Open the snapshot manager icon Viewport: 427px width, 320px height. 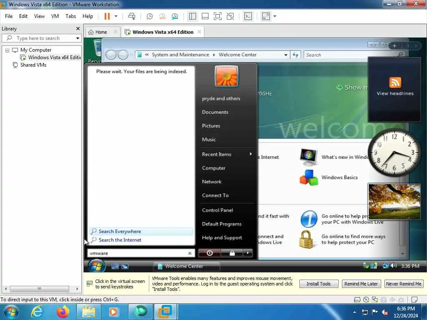[x=175, y=16]
